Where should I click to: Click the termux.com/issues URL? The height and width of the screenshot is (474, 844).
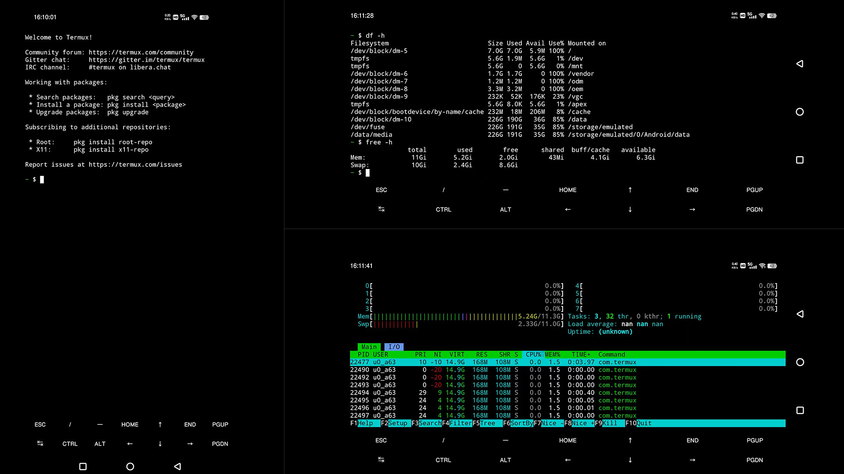pos(135,165)
